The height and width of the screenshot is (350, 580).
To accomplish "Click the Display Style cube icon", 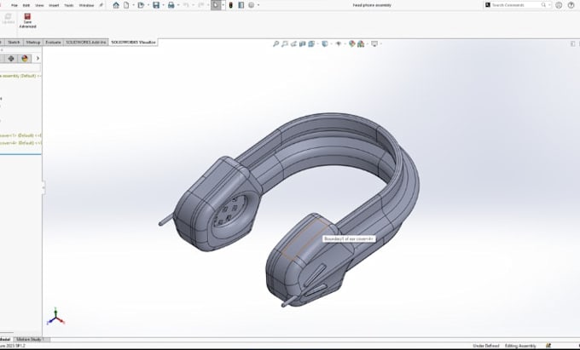I will tap(325, 44).
